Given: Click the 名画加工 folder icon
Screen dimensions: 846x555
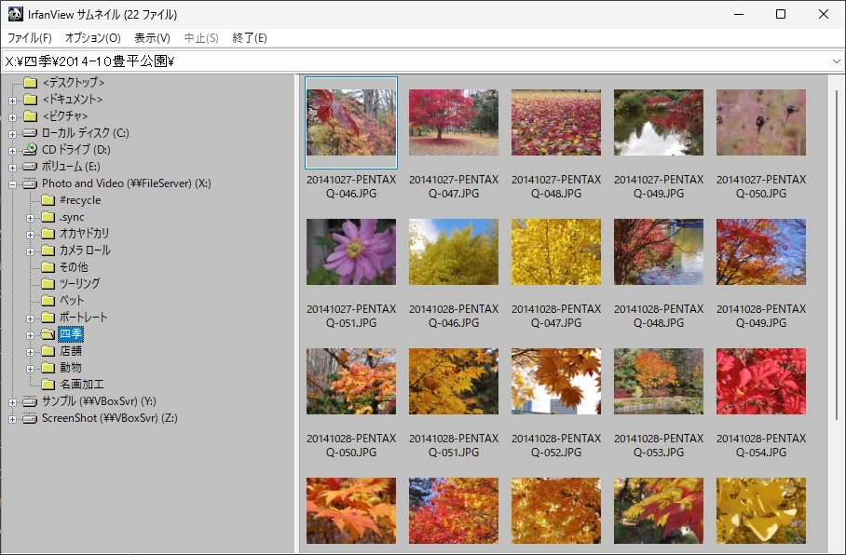Looking at the screenshot, I should pos(48,384).
